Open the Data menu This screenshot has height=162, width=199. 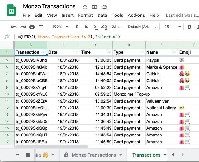coord(102,15)
